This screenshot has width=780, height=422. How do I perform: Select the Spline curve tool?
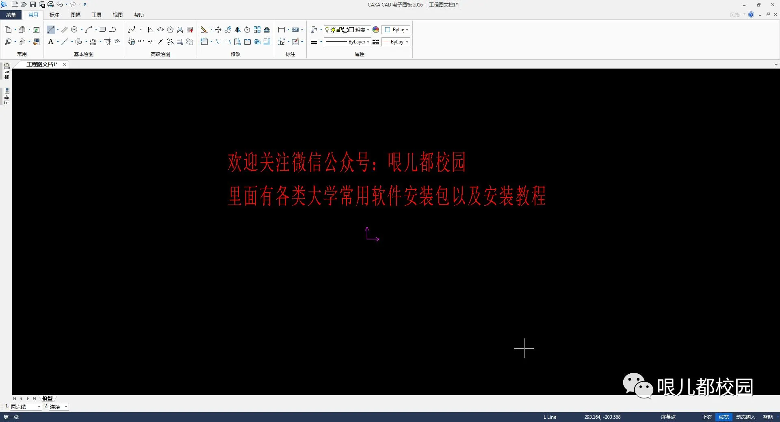[132, 30]
